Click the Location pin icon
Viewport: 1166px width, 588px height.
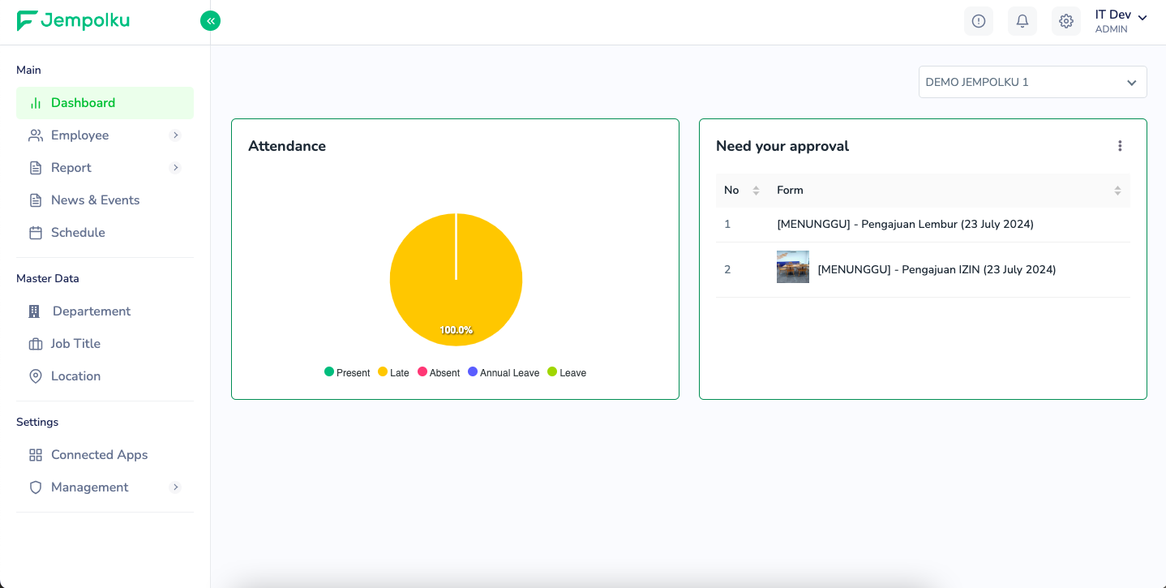[35, 376]
